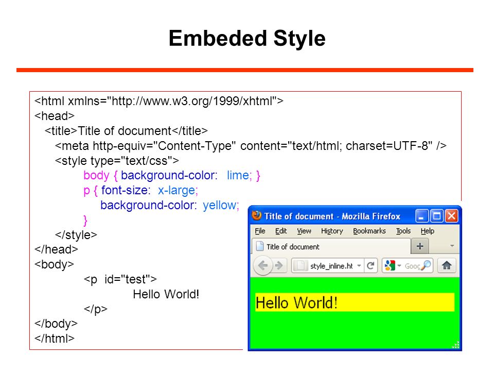Click the Google search engine icon

[390, 265]
